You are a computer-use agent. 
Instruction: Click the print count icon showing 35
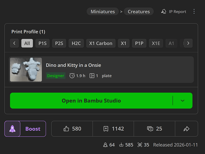pyautogui.click(x=140, y=145)
